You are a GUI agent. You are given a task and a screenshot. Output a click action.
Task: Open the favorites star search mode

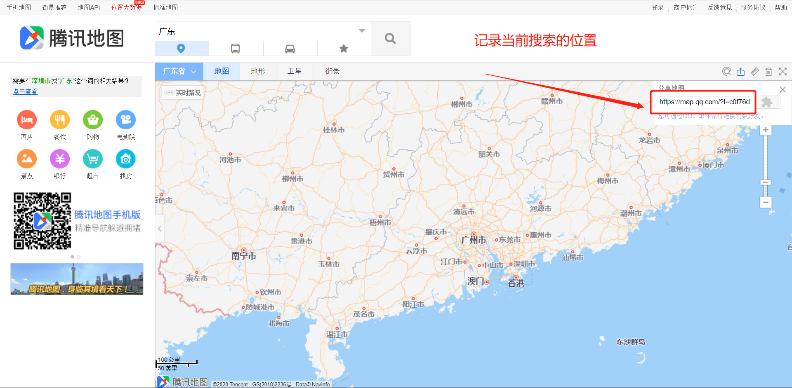pos(344,48)
